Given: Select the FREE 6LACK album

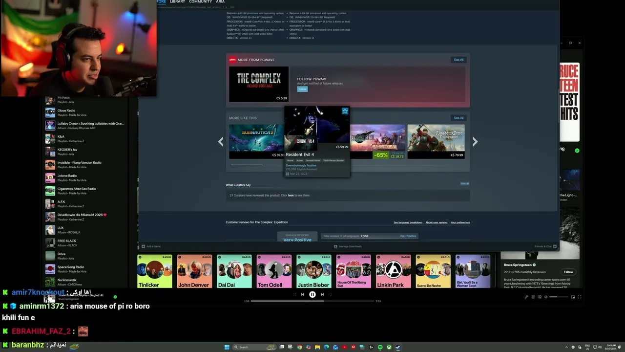Looking at the screenshot, I should (85, 243).
